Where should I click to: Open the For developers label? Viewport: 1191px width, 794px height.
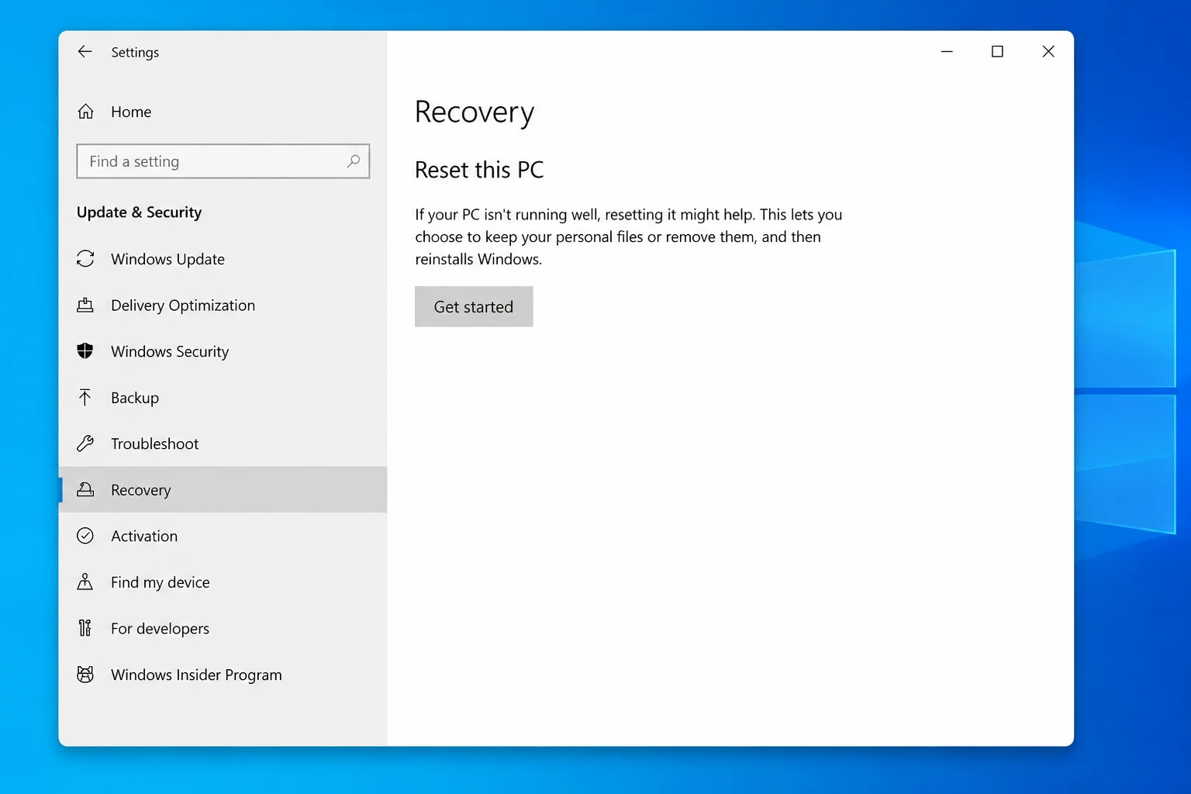(160, 628)
